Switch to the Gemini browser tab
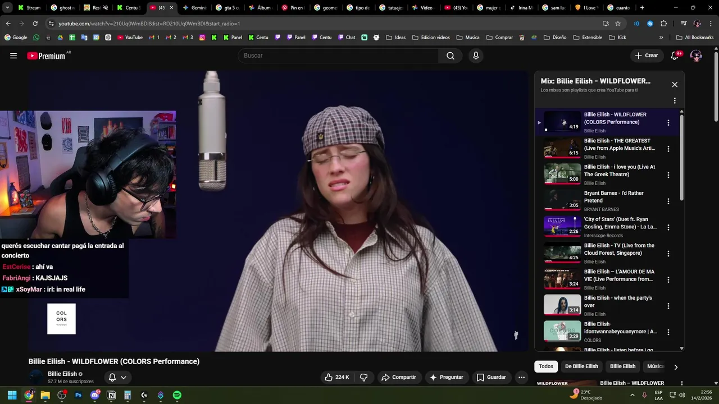This screenshot has height=404, width=719. pos(194,8)
